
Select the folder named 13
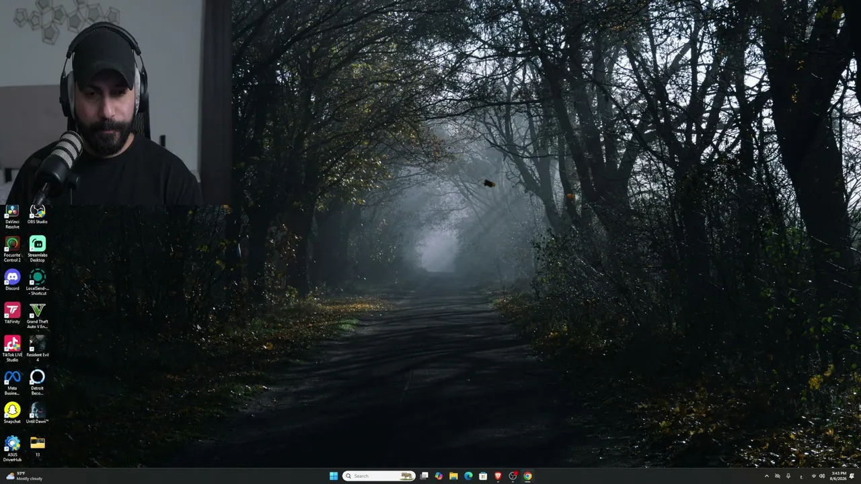[38, 447]
